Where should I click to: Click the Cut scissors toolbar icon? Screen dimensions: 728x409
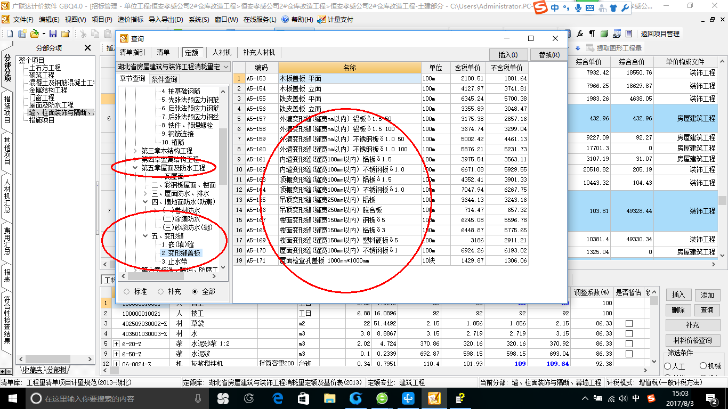click(83, 34)
